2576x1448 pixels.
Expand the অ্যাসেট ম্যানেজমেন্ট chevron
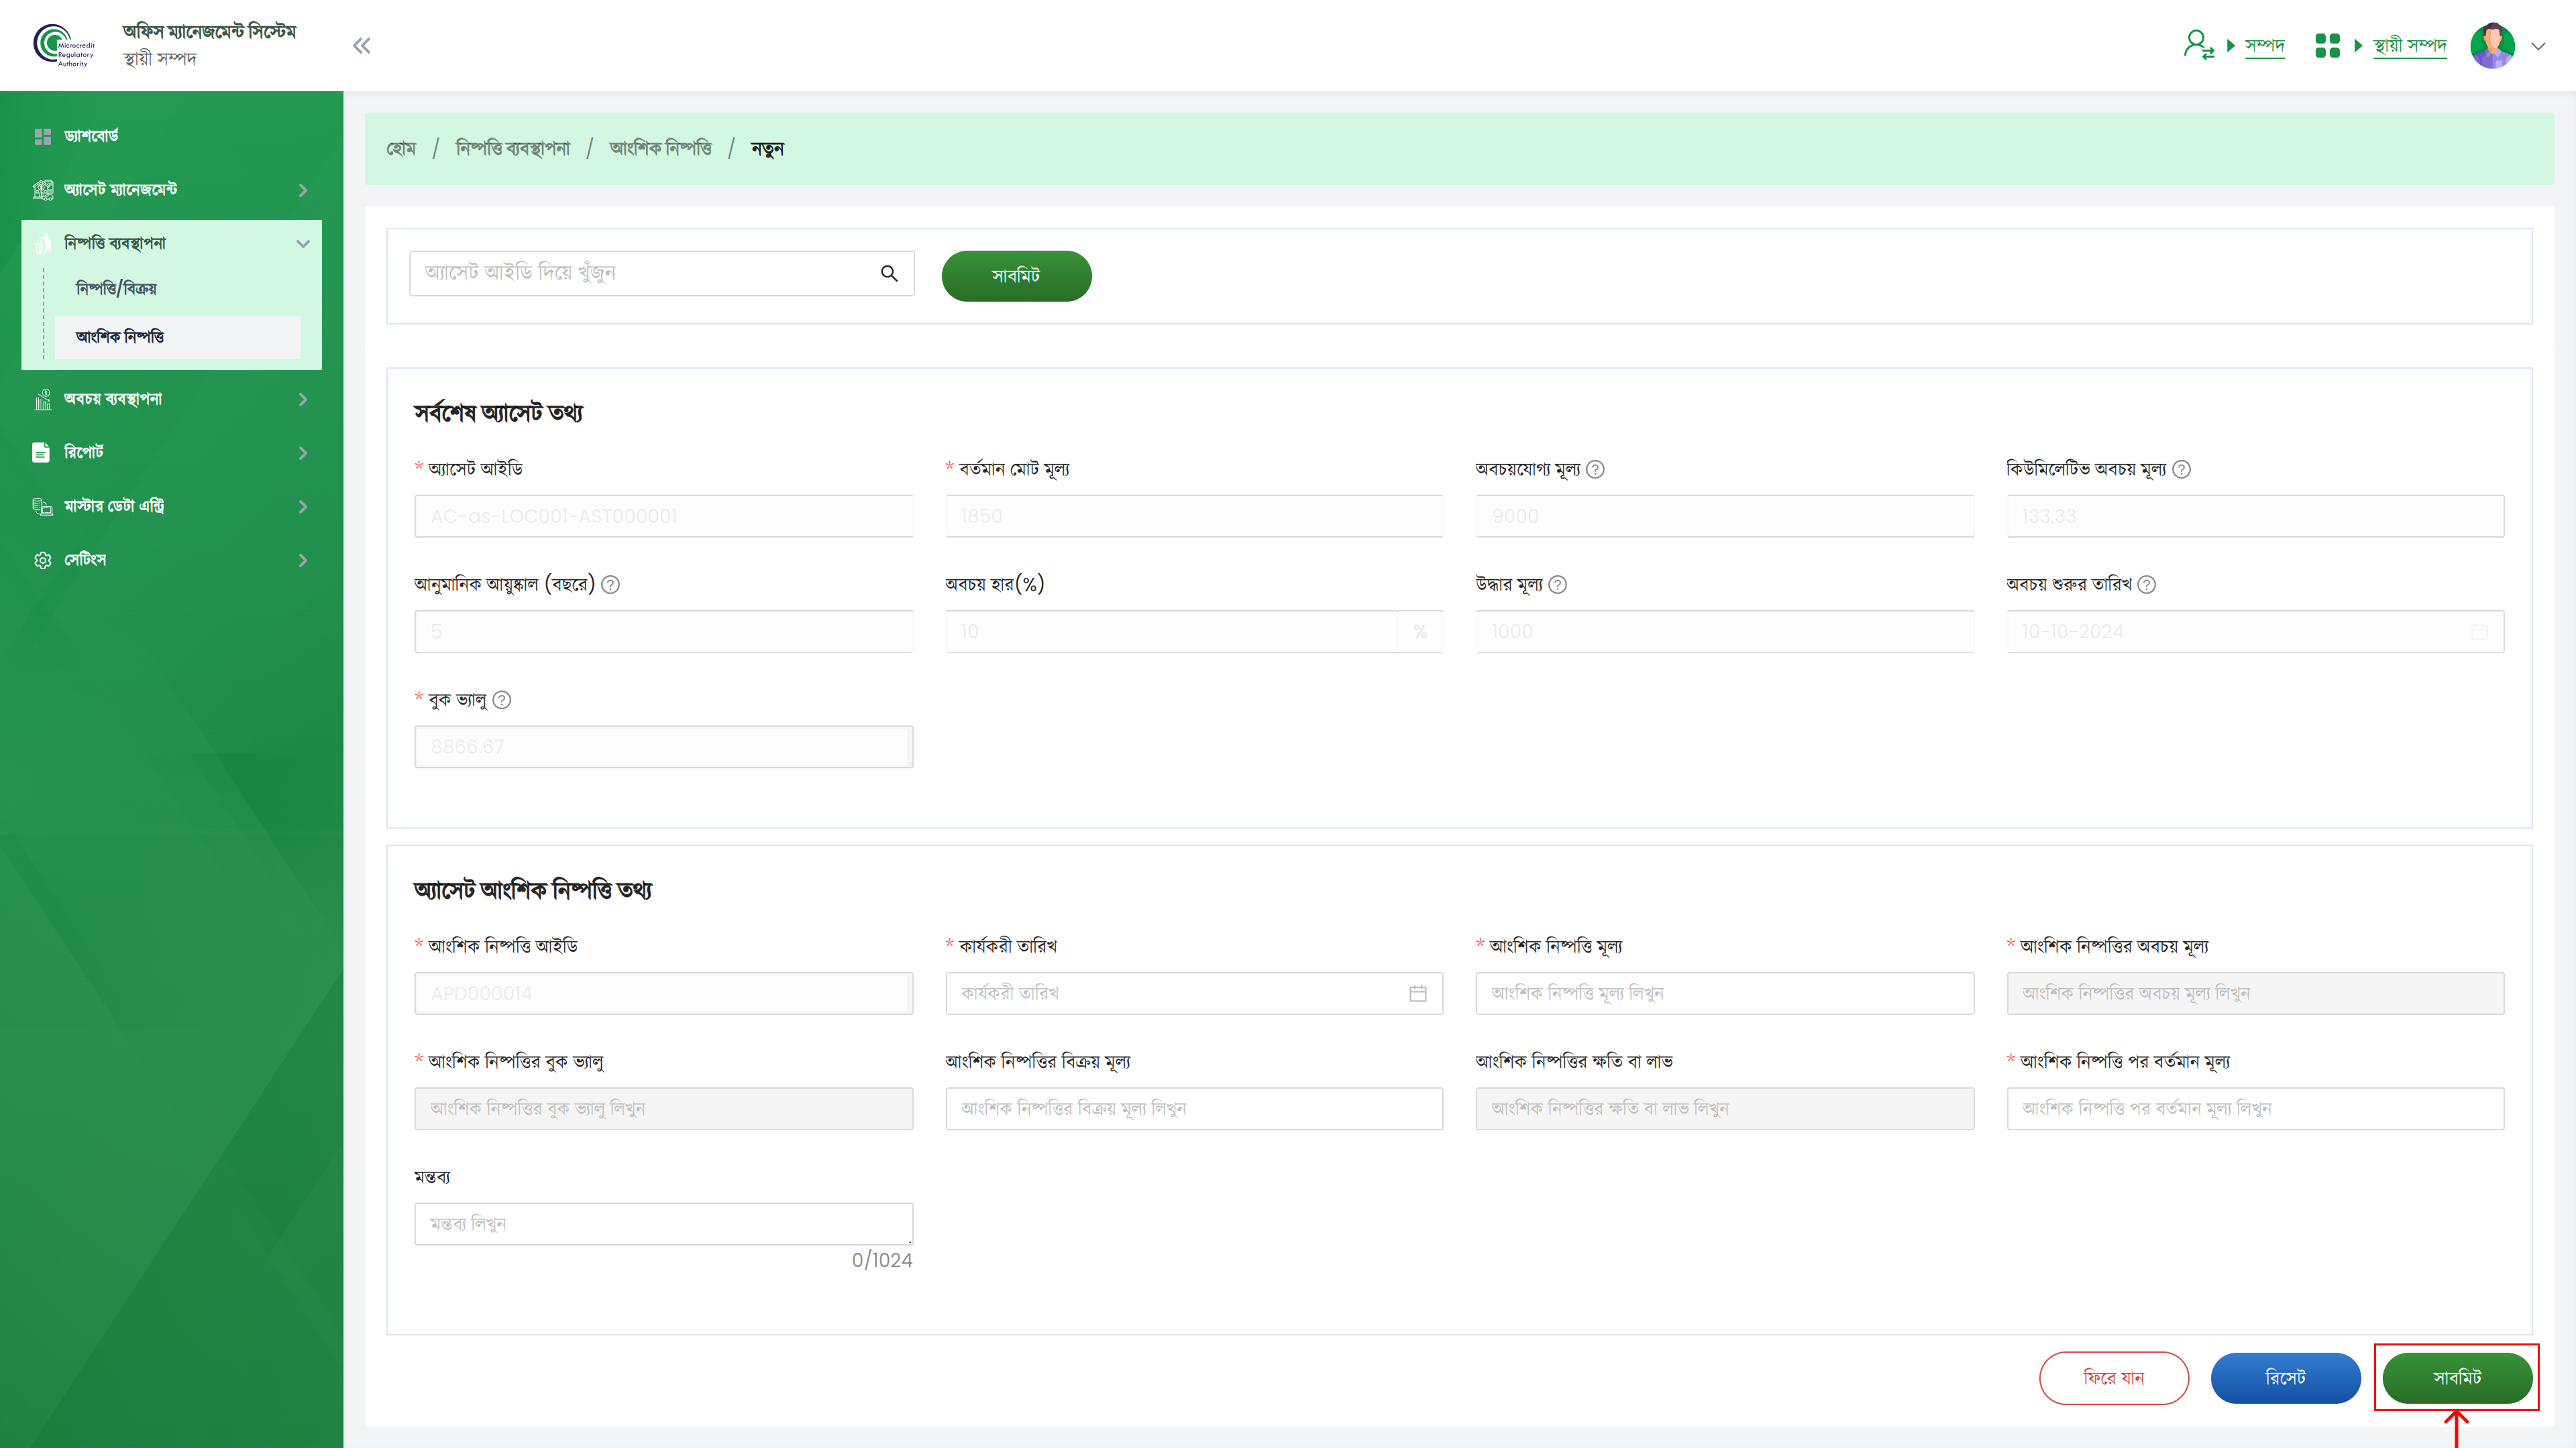point(303,190)
